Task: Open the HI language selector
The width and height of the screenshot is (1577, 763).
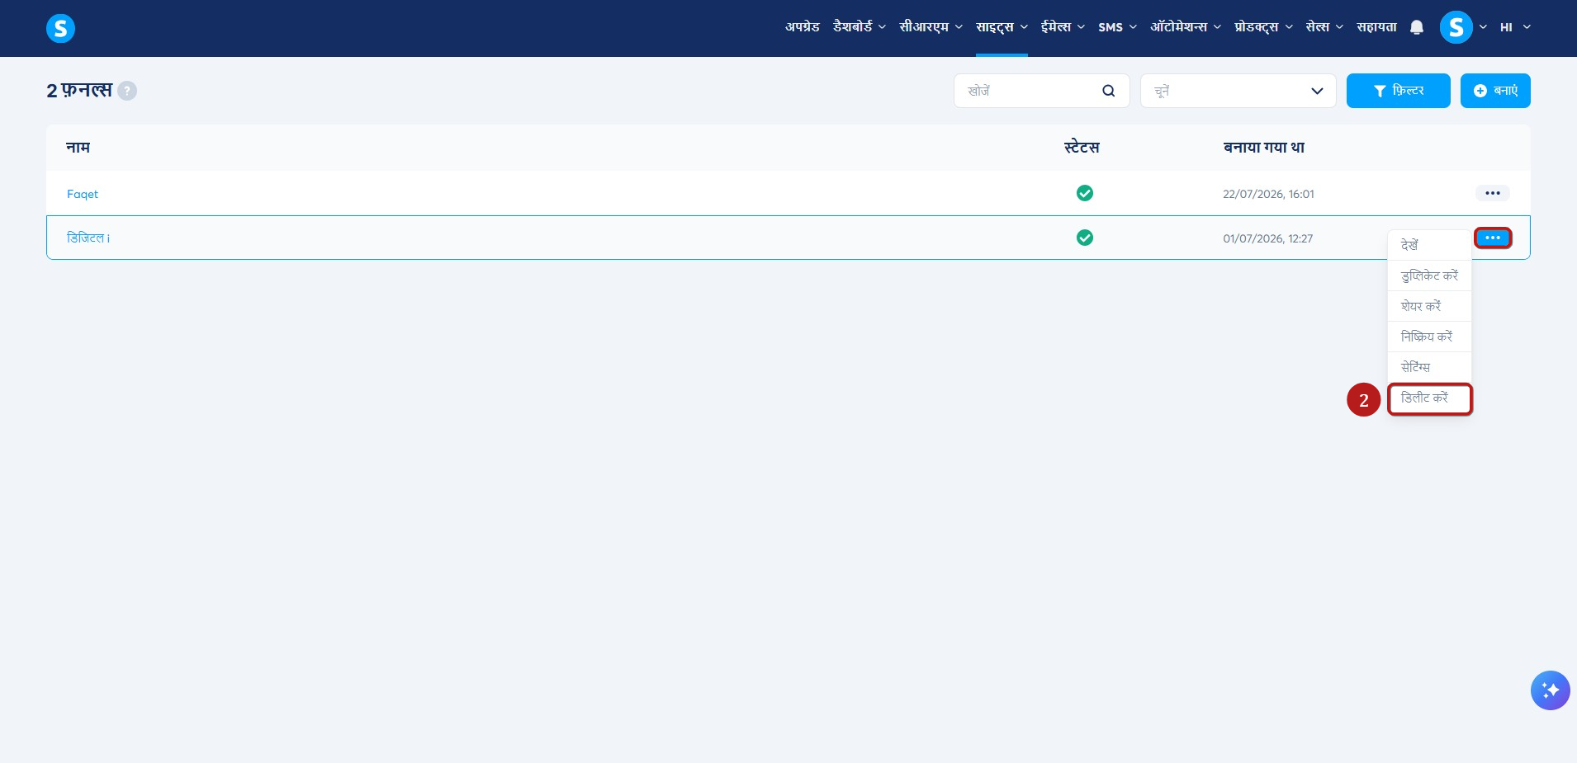Action: [x=1515, y=27]
